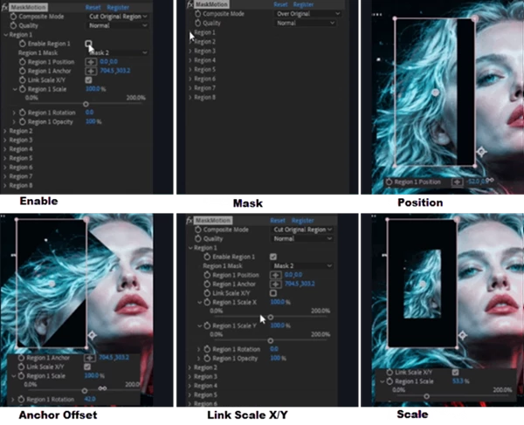Click the Quality stopwatch in Enable panel
Image resolution: width=524 pixels, height=425 pixels.
click(13, 25)
